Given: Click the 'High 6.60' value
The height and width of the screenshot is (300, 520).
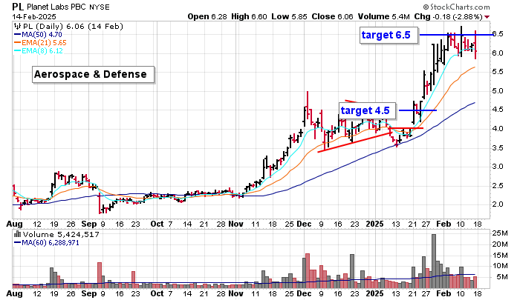Looking at the screenshot, I should coord(249,16).
